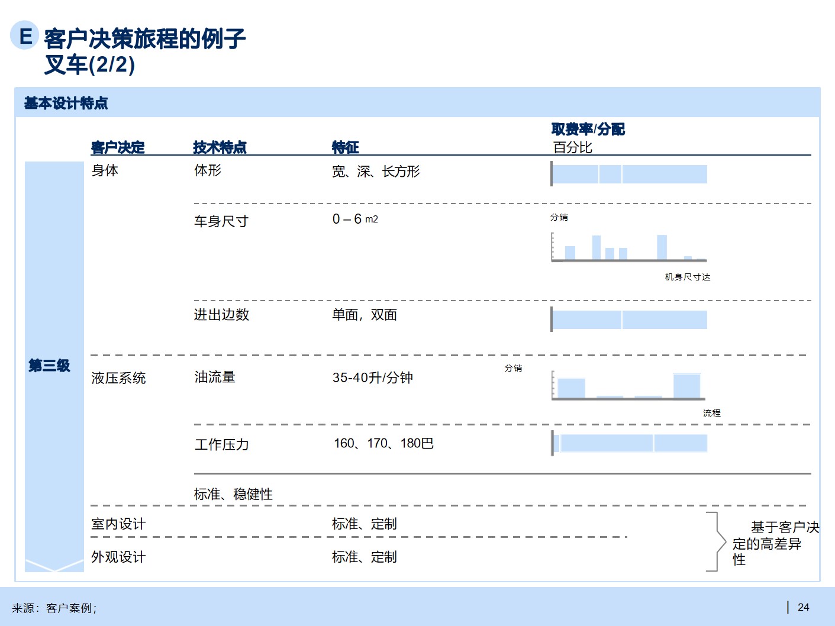Click the 第三级 side label
The image size is (835, 626).
(x=50, y=366)
